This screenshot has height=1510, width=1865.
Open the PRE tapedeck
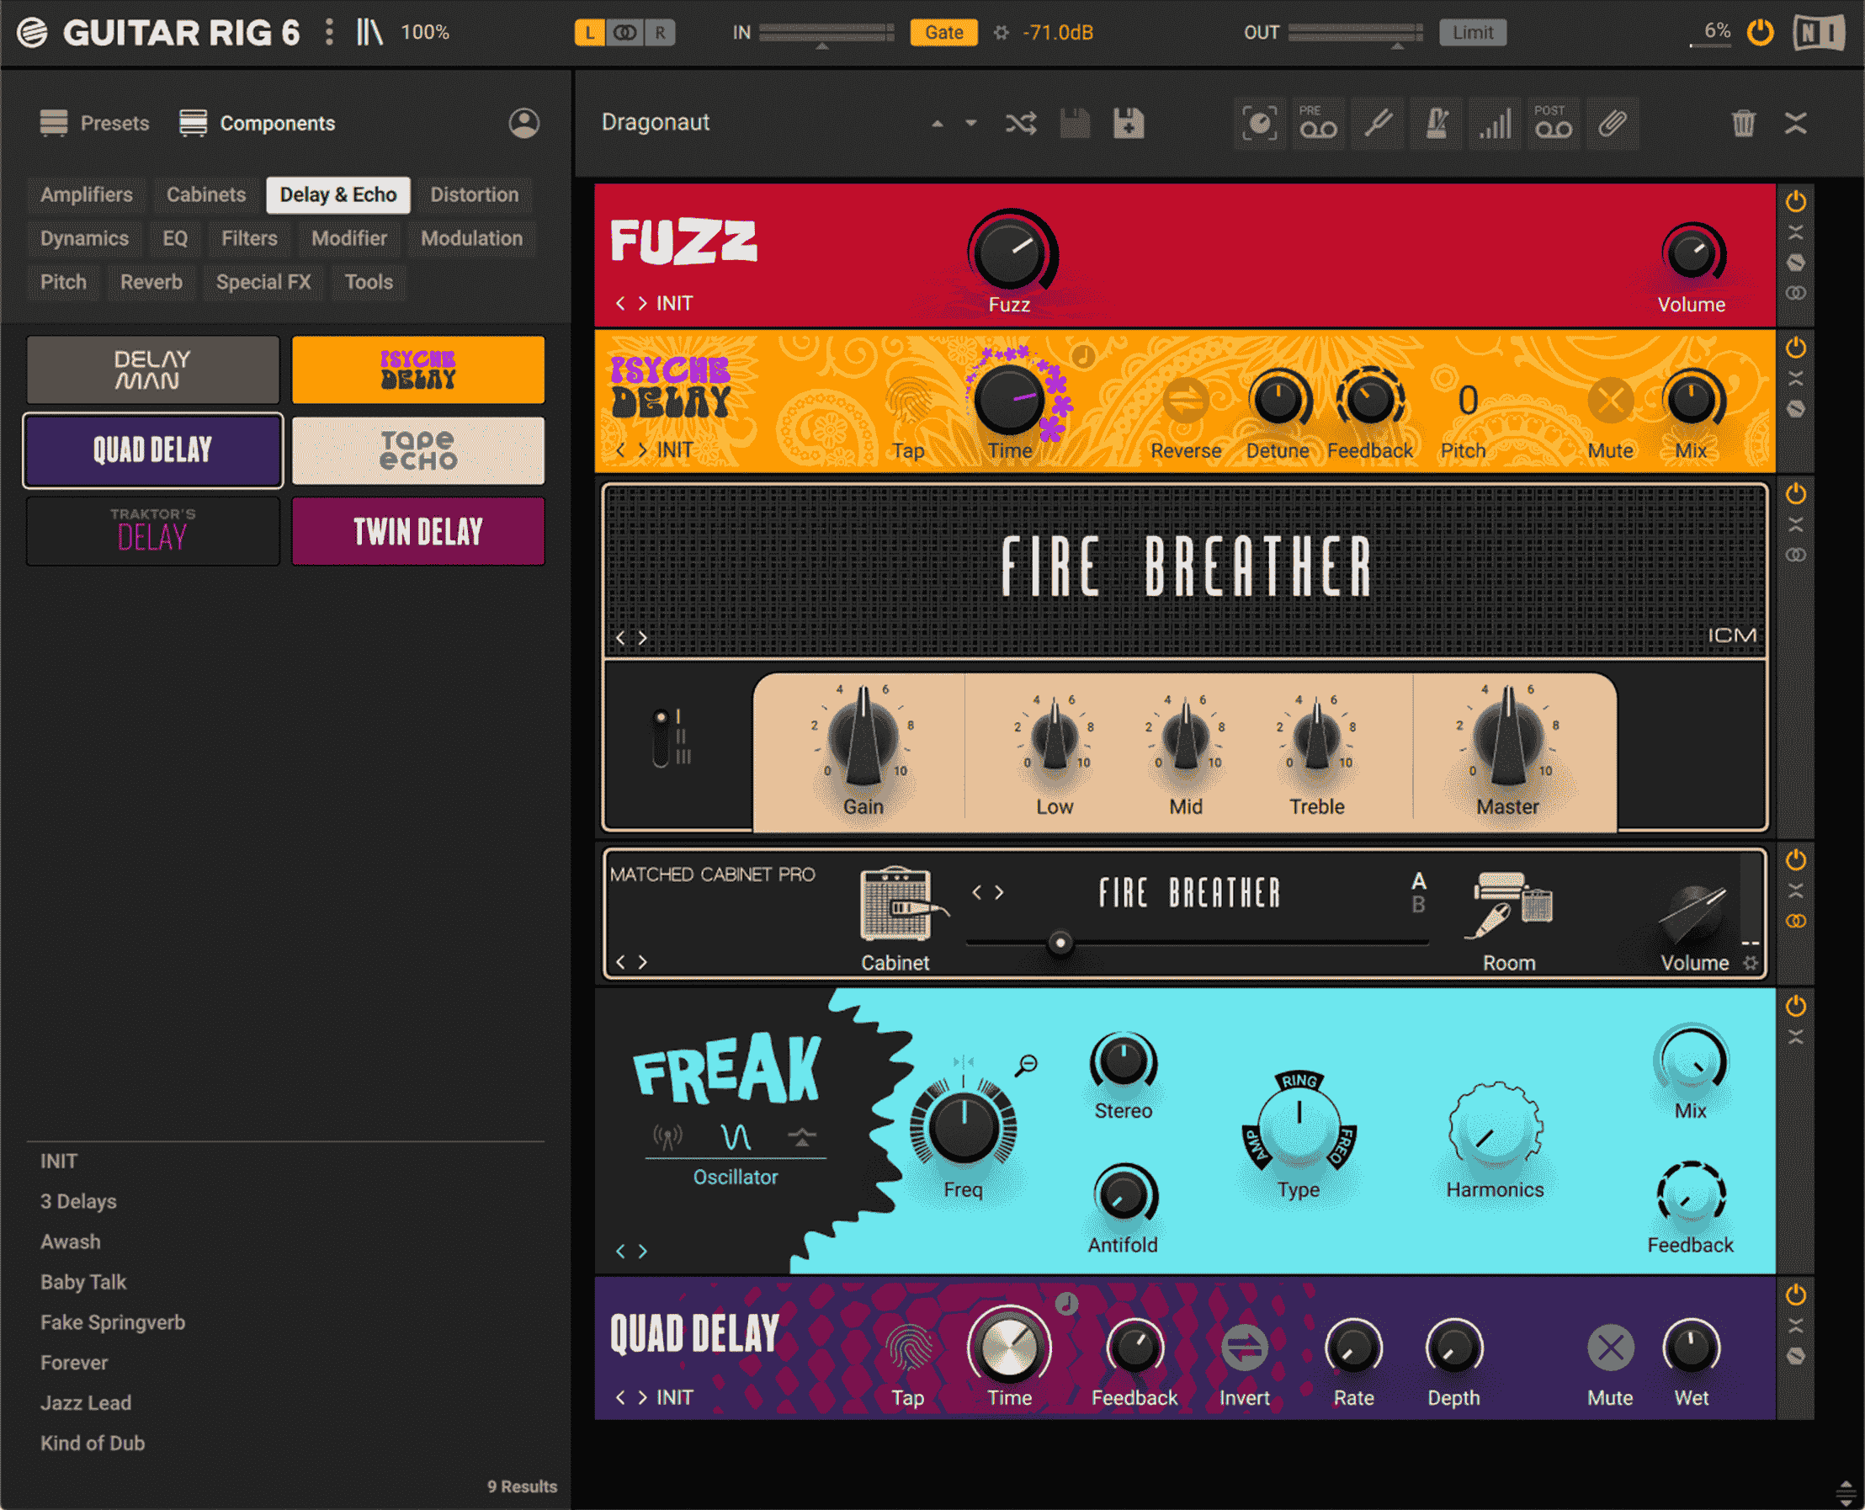[x=1318, y=124]
